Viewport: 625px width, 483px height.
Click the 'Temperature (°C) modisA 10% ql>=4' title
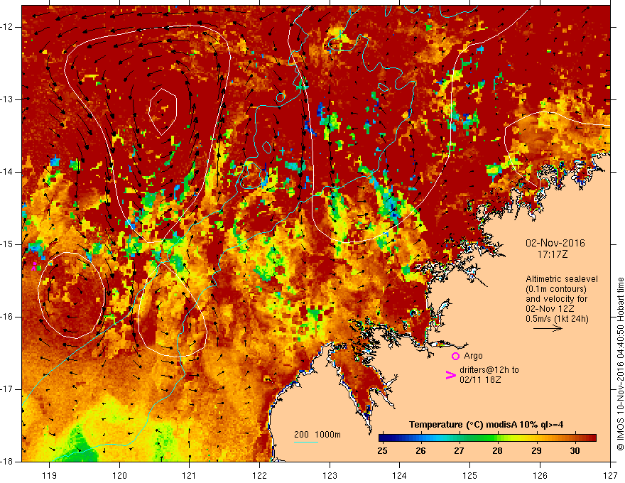pos(486,425)
